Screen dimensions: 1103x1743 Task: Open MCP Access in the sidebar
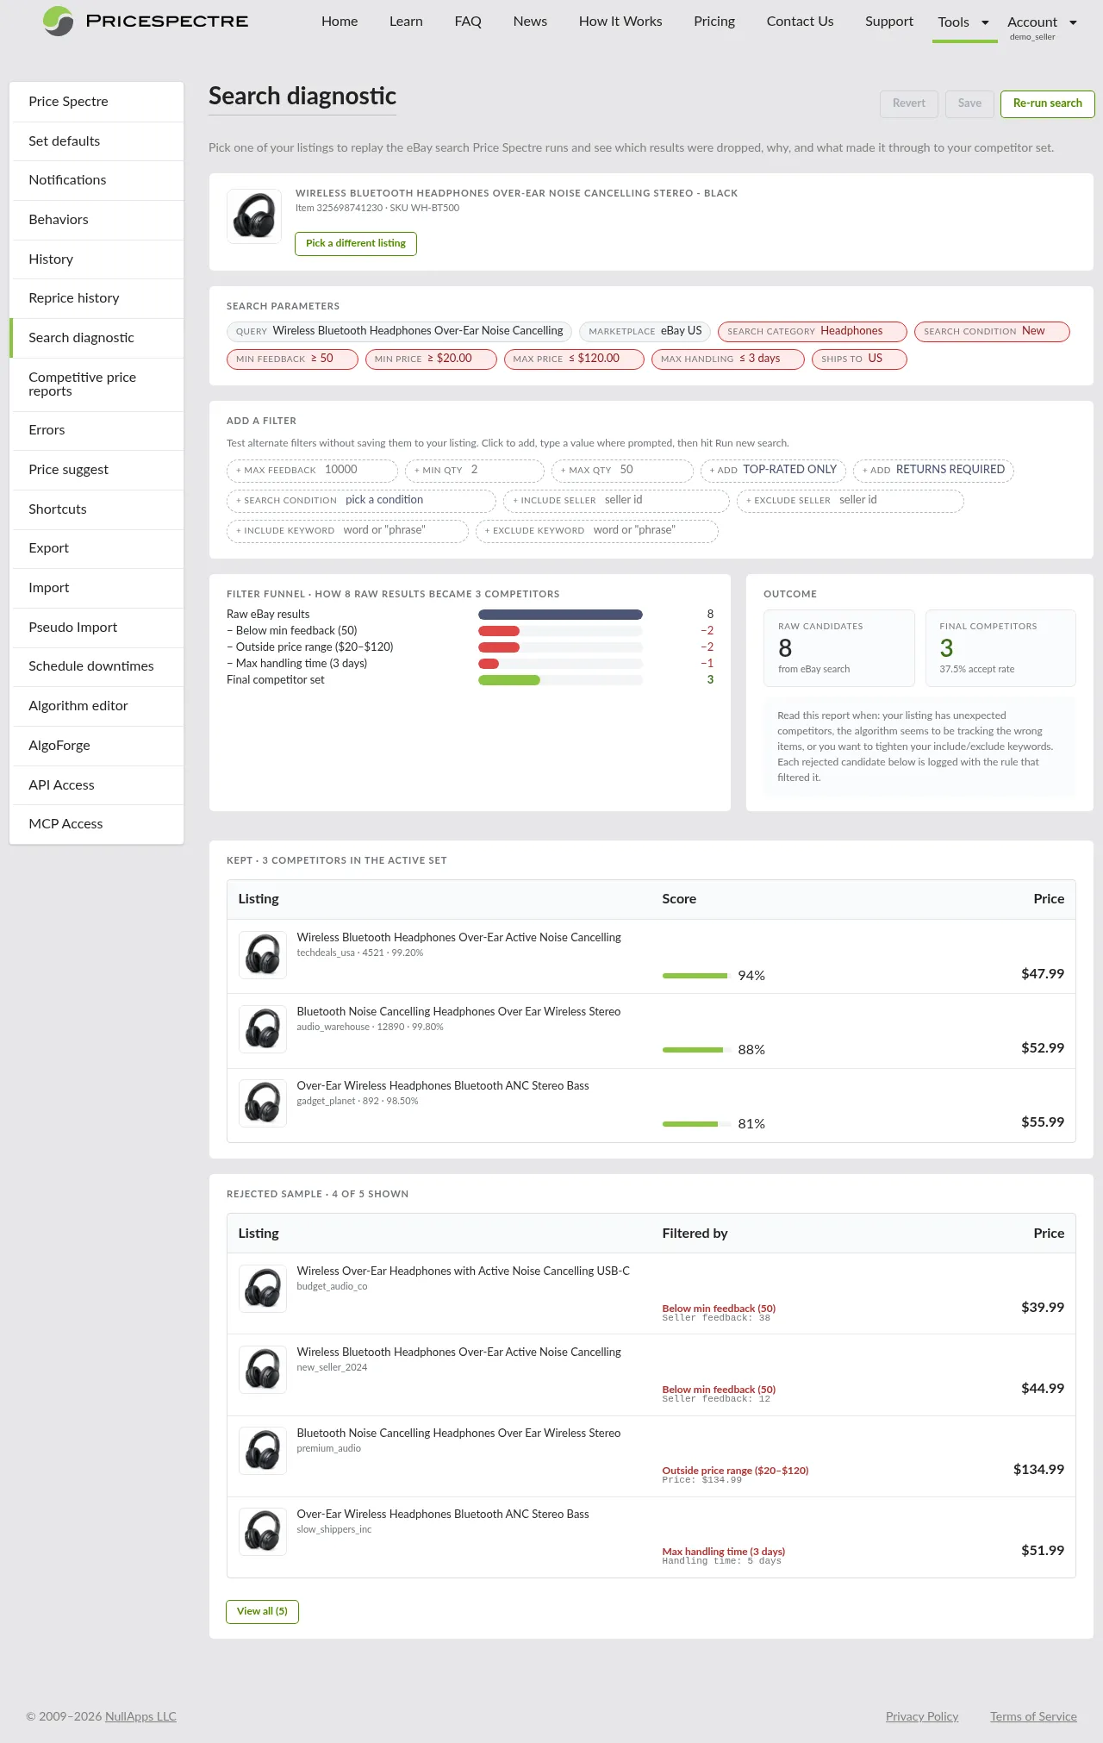[97, 824]
